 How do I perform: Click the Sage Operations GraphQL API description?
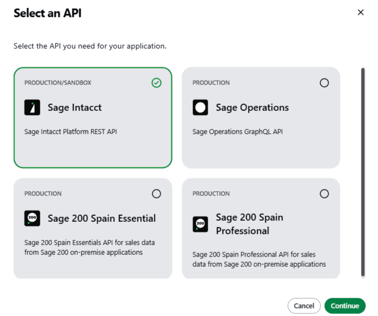pos(238,131)
